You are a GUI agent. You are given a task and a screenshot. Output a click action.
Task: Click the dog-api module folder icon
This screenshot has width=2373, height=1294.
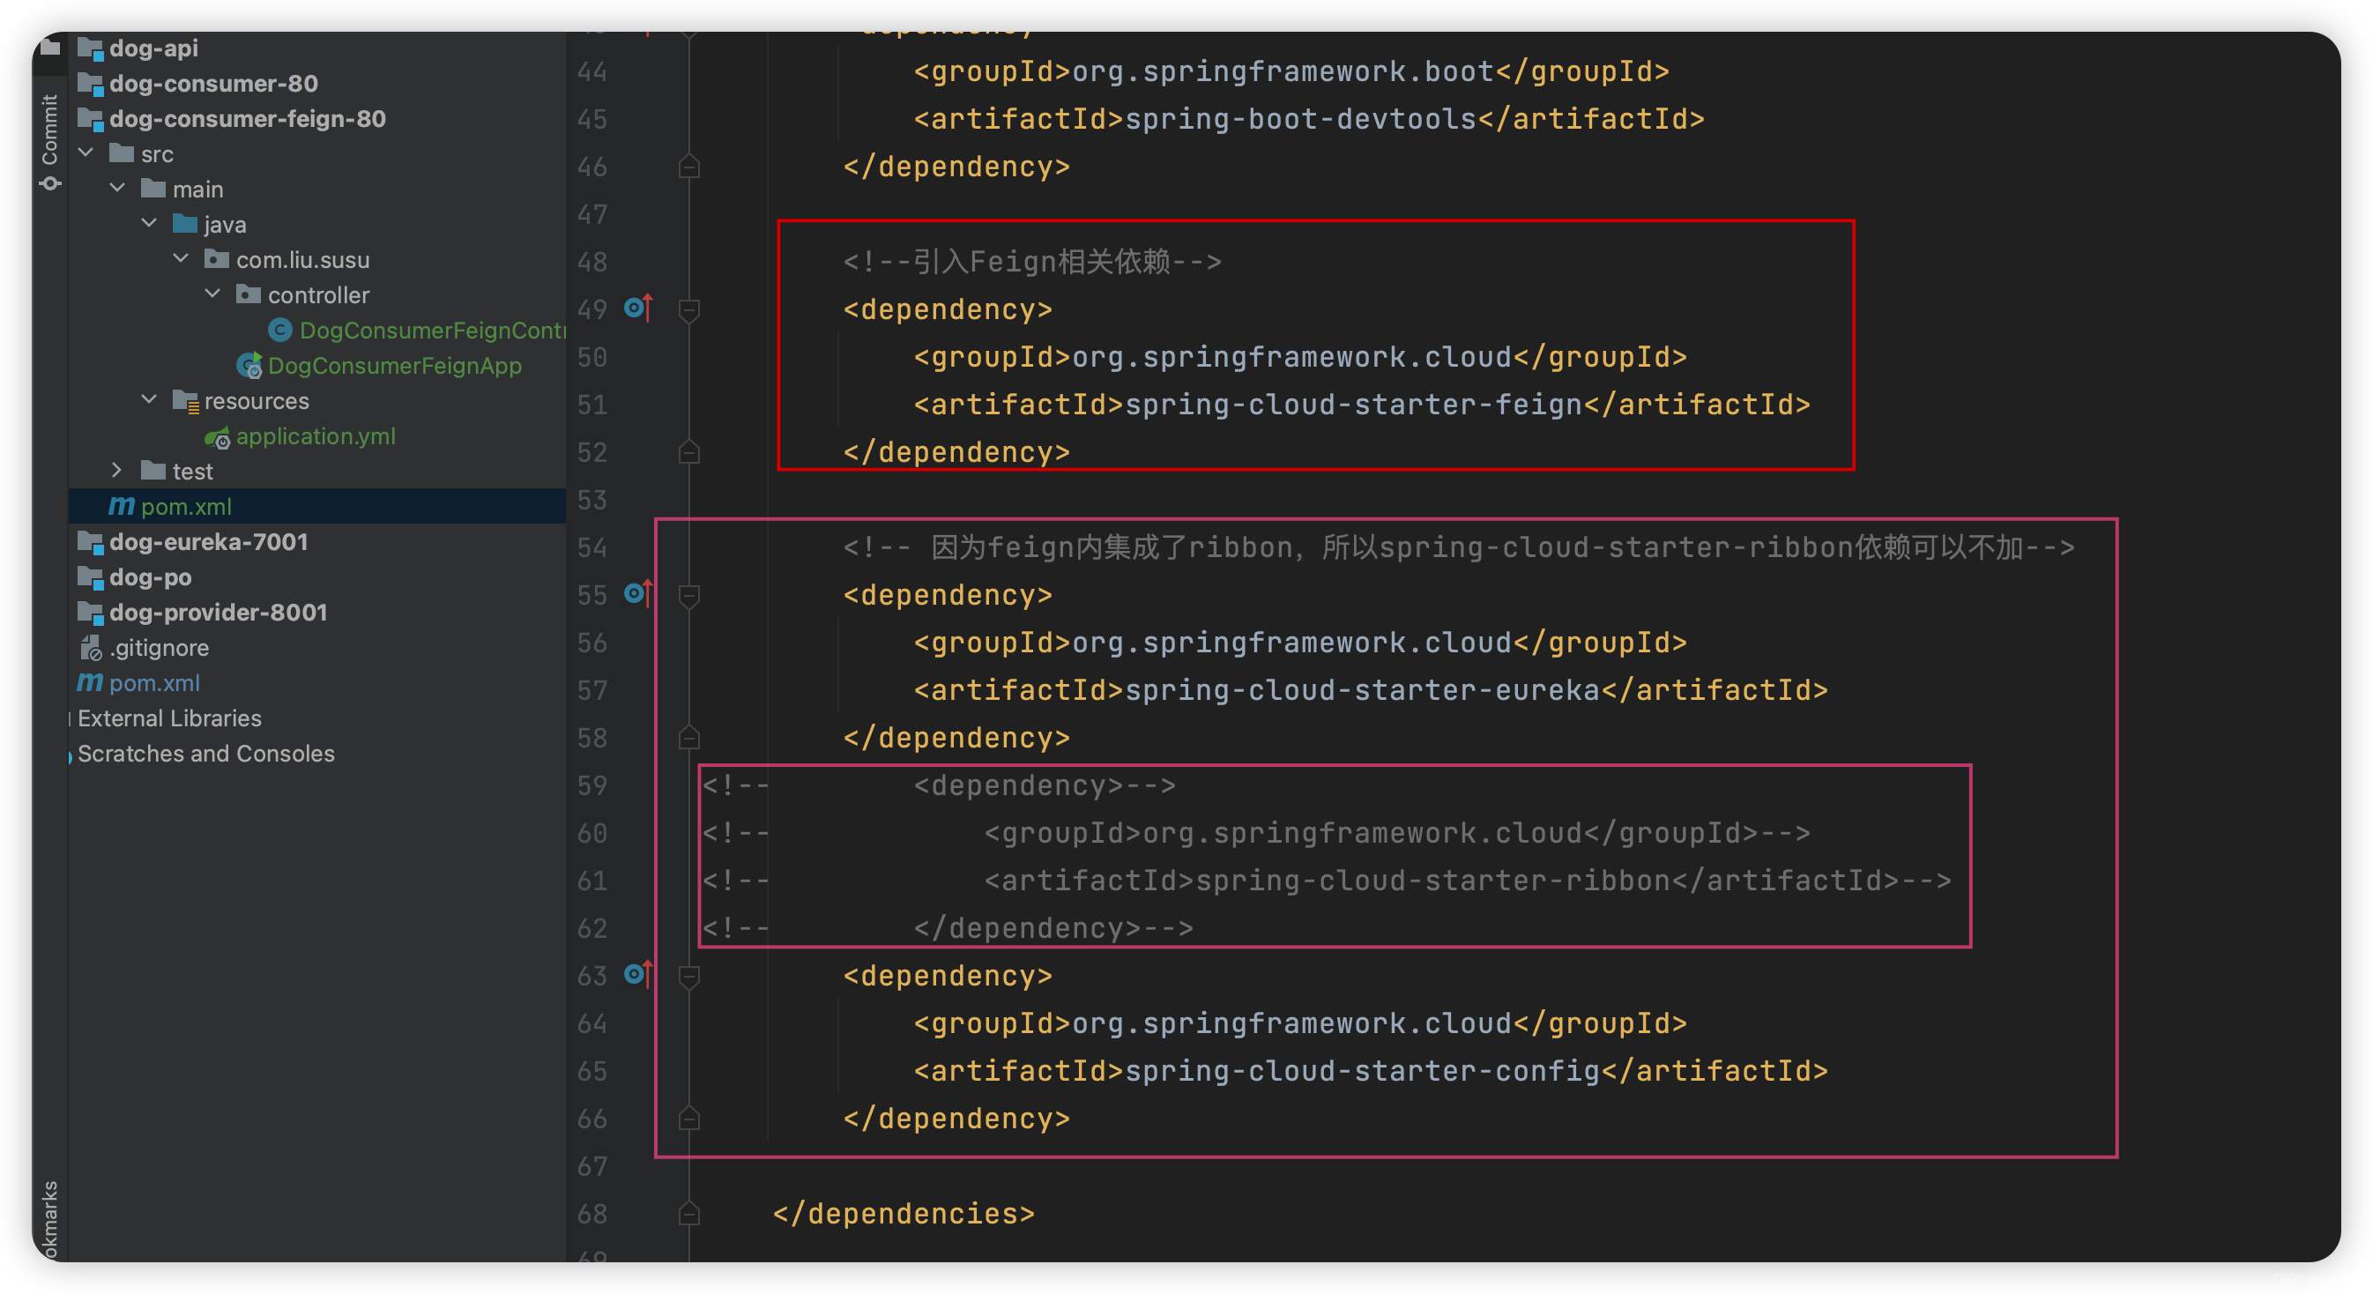90,48
